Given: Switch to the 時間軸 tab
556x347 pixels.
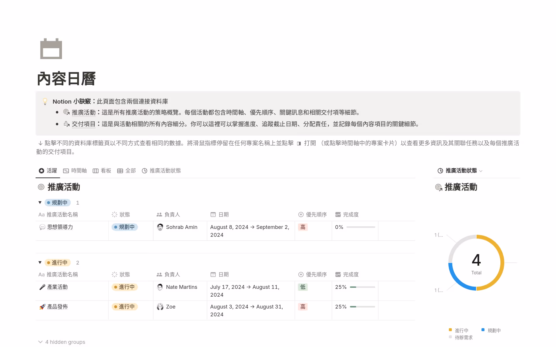Looking at the screenshot, I should [x=75, y=171].
